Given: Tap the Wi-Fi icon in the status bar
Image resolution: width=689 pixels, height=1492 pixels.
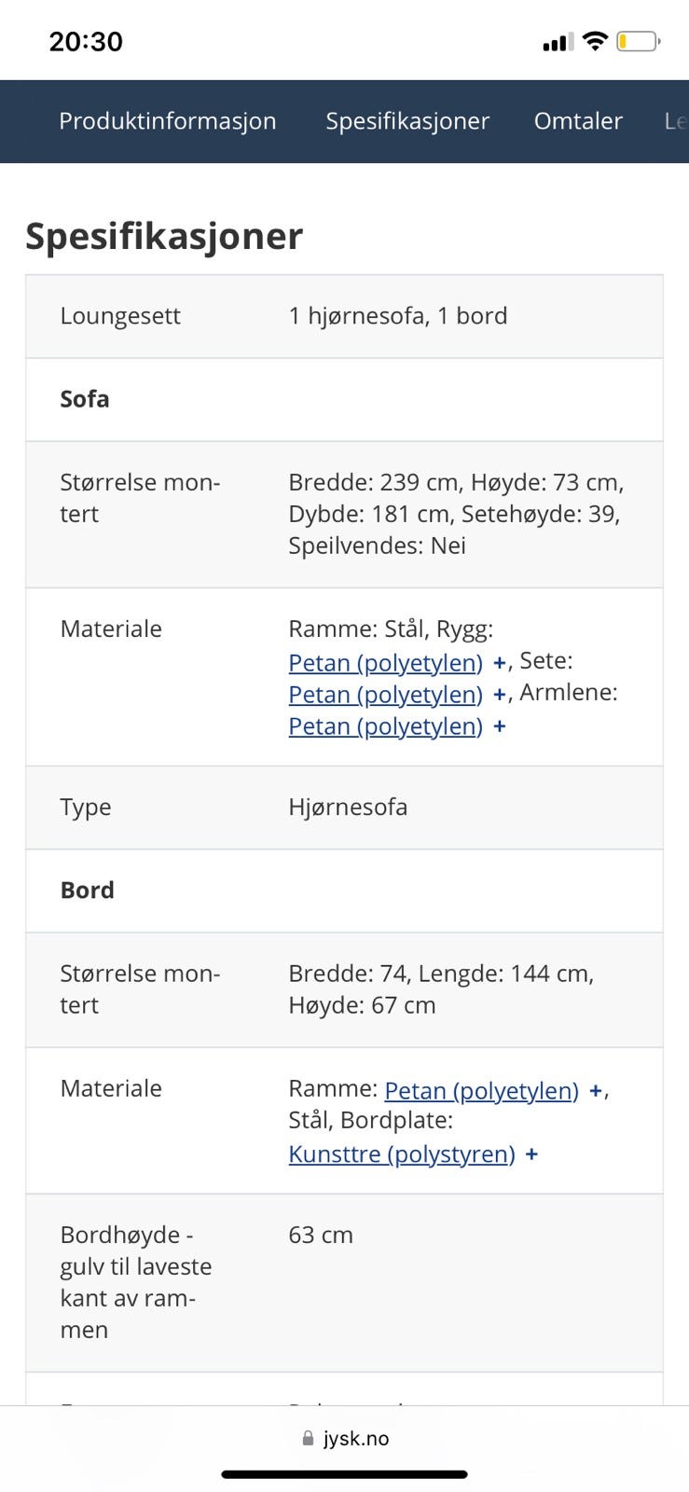Looking at the screenshot, I should (x=595, y=40).
